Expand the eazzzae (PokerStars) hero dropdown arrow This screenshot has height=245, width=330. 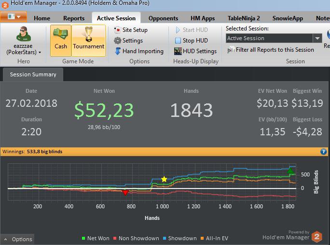(x=40, y=52)
